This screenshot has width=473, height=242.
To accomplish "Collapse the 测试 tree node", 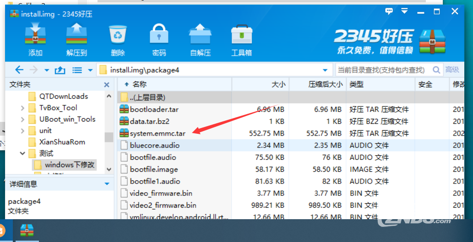I will [x=22, y=153].
